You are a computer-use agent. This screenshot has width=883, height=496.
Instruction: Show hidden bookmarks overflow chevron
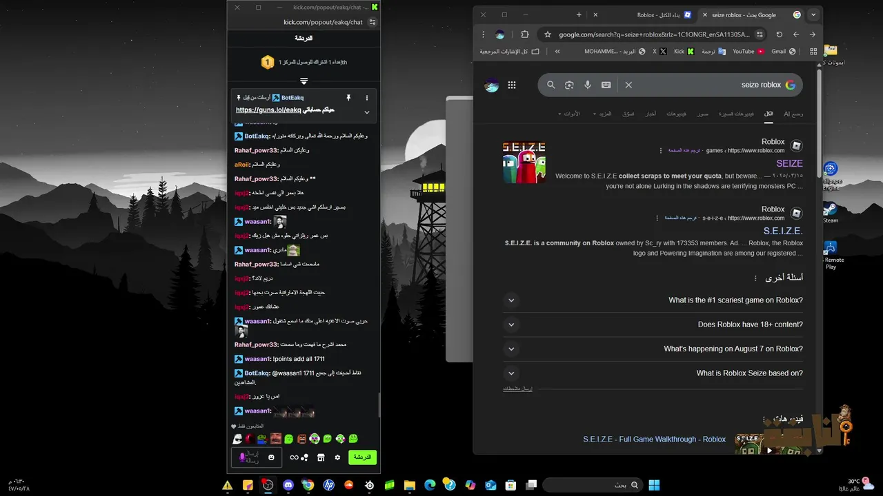click(557, 51)
